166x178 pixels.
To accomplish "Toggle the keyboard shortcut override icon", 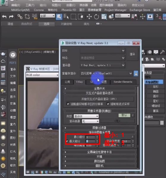I will (150, 17).
